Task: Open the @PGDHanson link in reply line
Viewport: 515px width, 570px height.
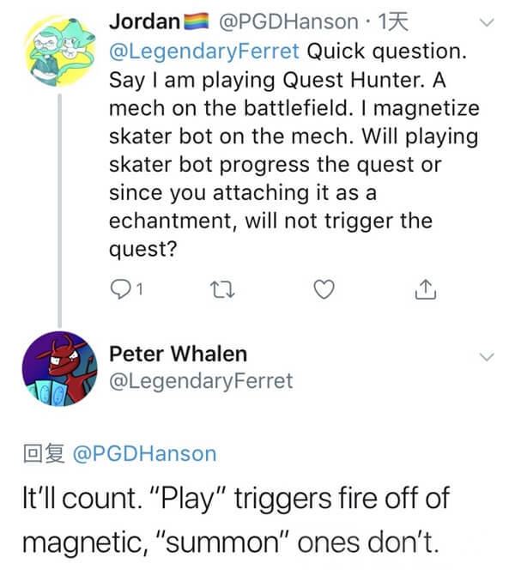Action: pyautogui.click(x=145, y=453)
